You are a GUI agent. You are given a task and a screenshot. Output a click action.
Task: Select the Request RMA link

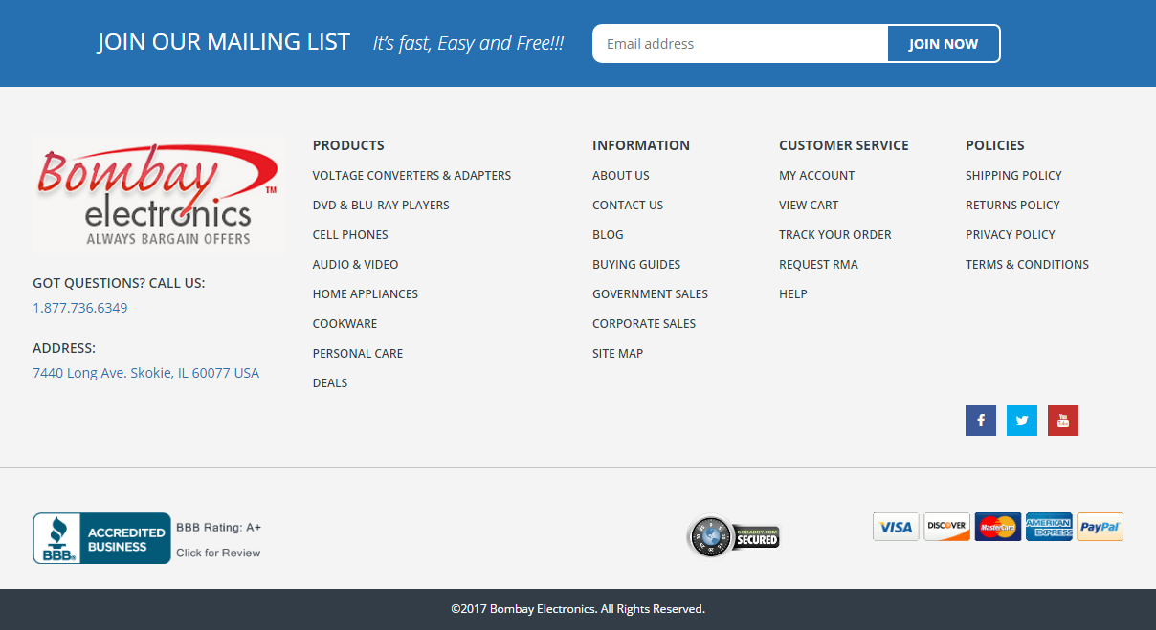coord(818,265)
